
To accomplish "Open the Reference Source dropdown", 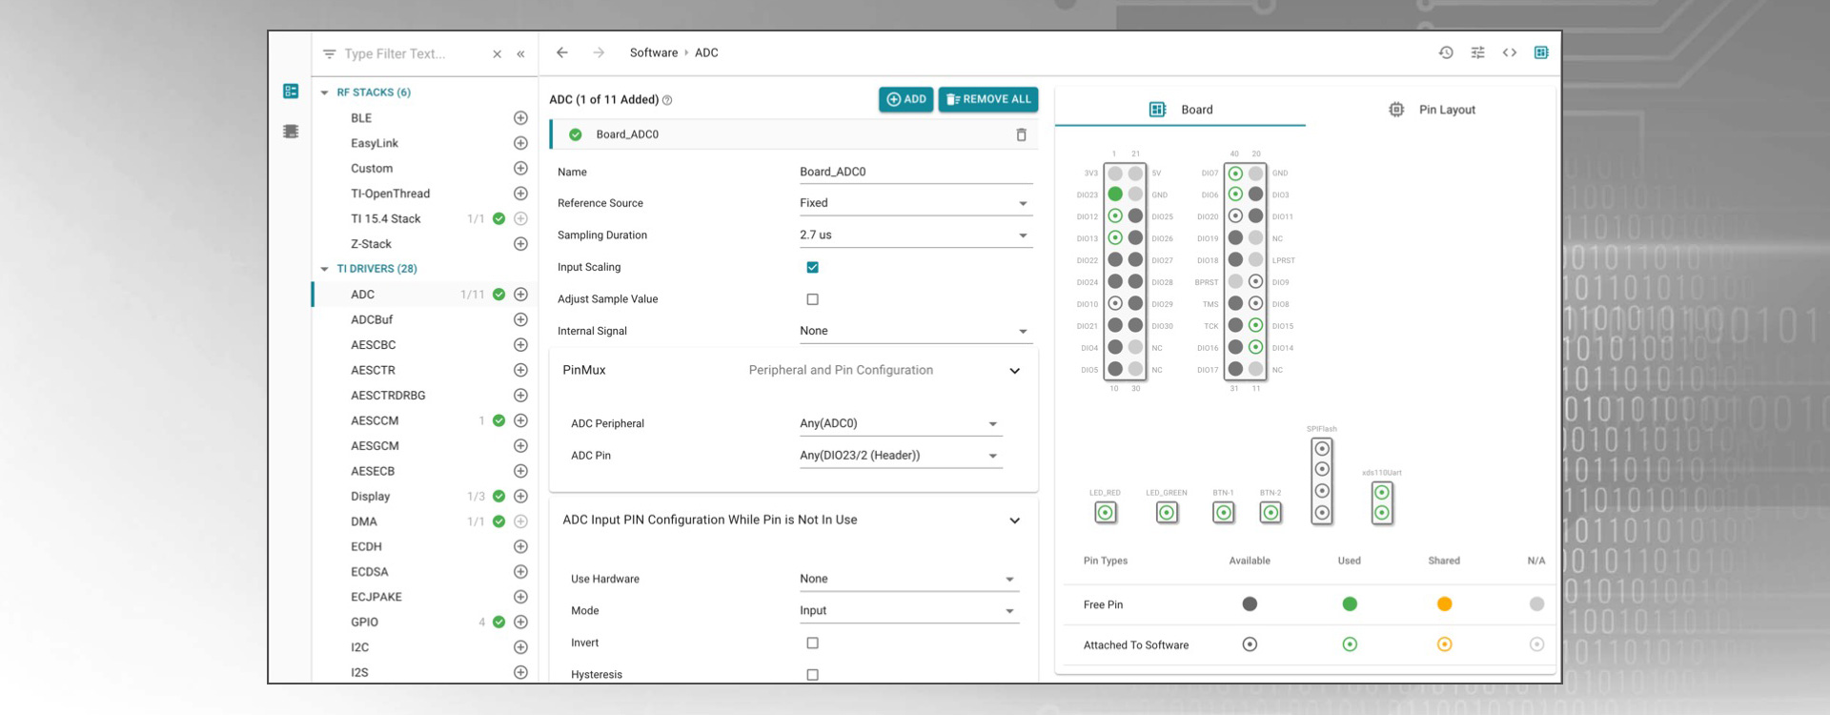I will tap(915, 203).
